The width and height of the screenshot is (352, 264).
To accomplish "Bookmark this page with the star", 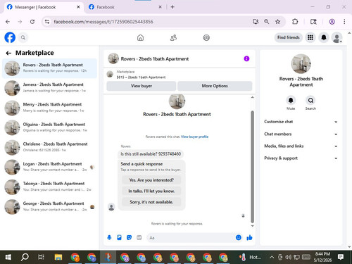I will (x=277, y=22).
